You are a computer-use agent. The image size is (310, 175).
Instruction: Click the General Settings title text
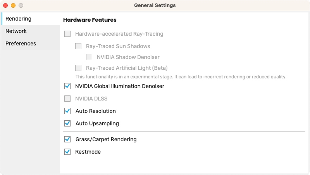pyautogui.click(x=155, y=5)
